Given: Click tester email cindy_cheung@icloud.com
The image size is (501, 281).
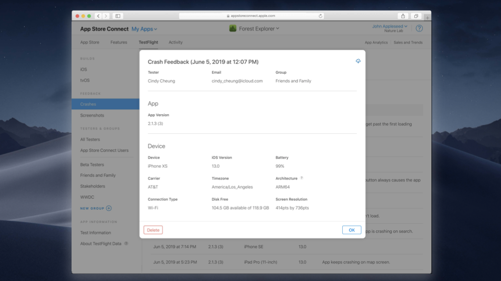Looking at the screenshot, I should 237,81.
